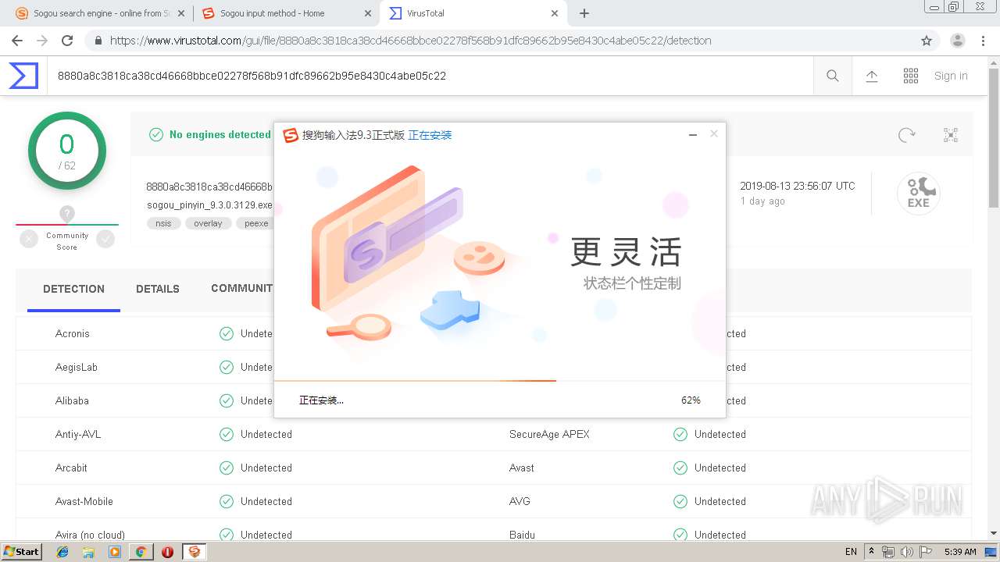
Task: Click the Alibaba engine name
Action: pos(72,400)
